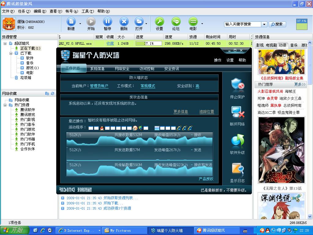313x235 pixels.
Task: Click 显示日志 show log icon
Action: pos(237,169)
